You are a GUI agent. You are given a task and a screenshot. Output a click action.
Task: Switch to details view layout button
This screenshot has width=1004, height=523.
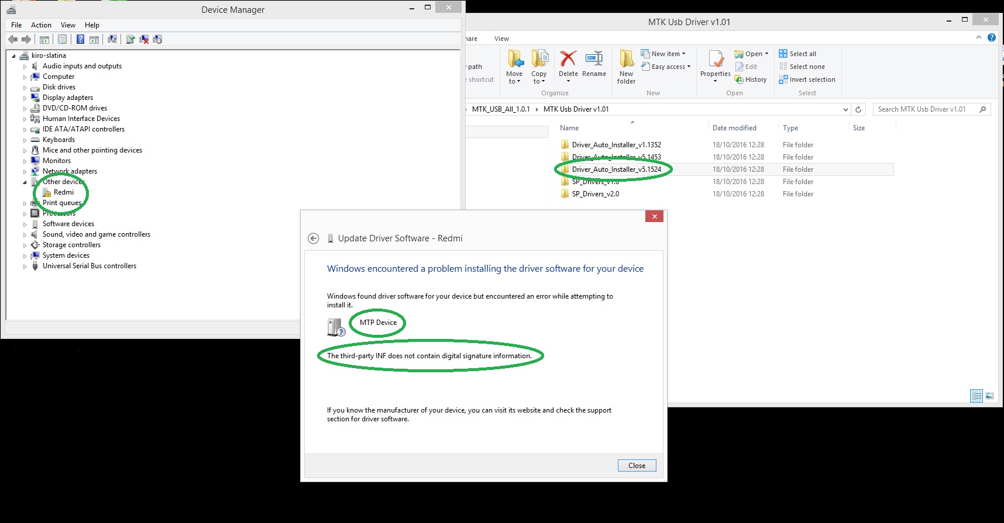coord(976,396)
